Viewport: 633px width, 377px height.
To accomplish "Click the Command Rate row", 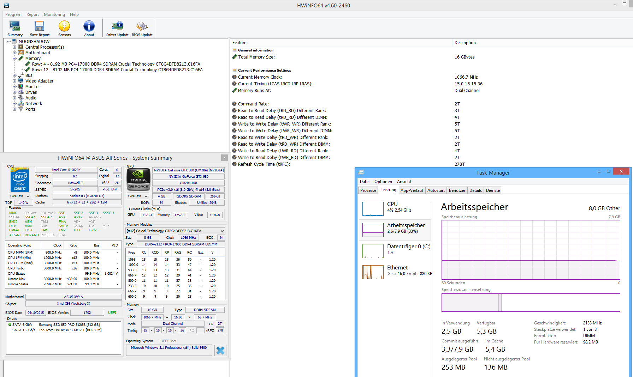I will point(432,104).
